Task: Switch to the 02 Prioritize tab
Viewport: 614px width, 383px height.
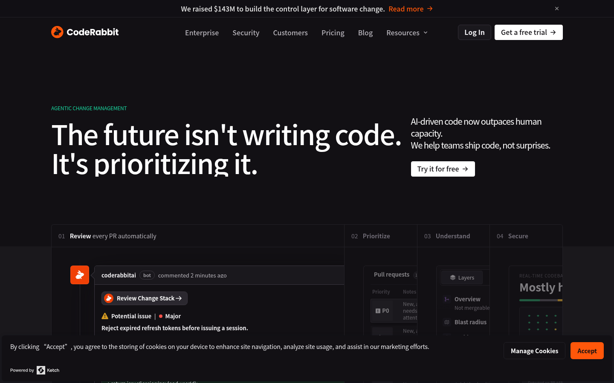Action: pos(381,236)
